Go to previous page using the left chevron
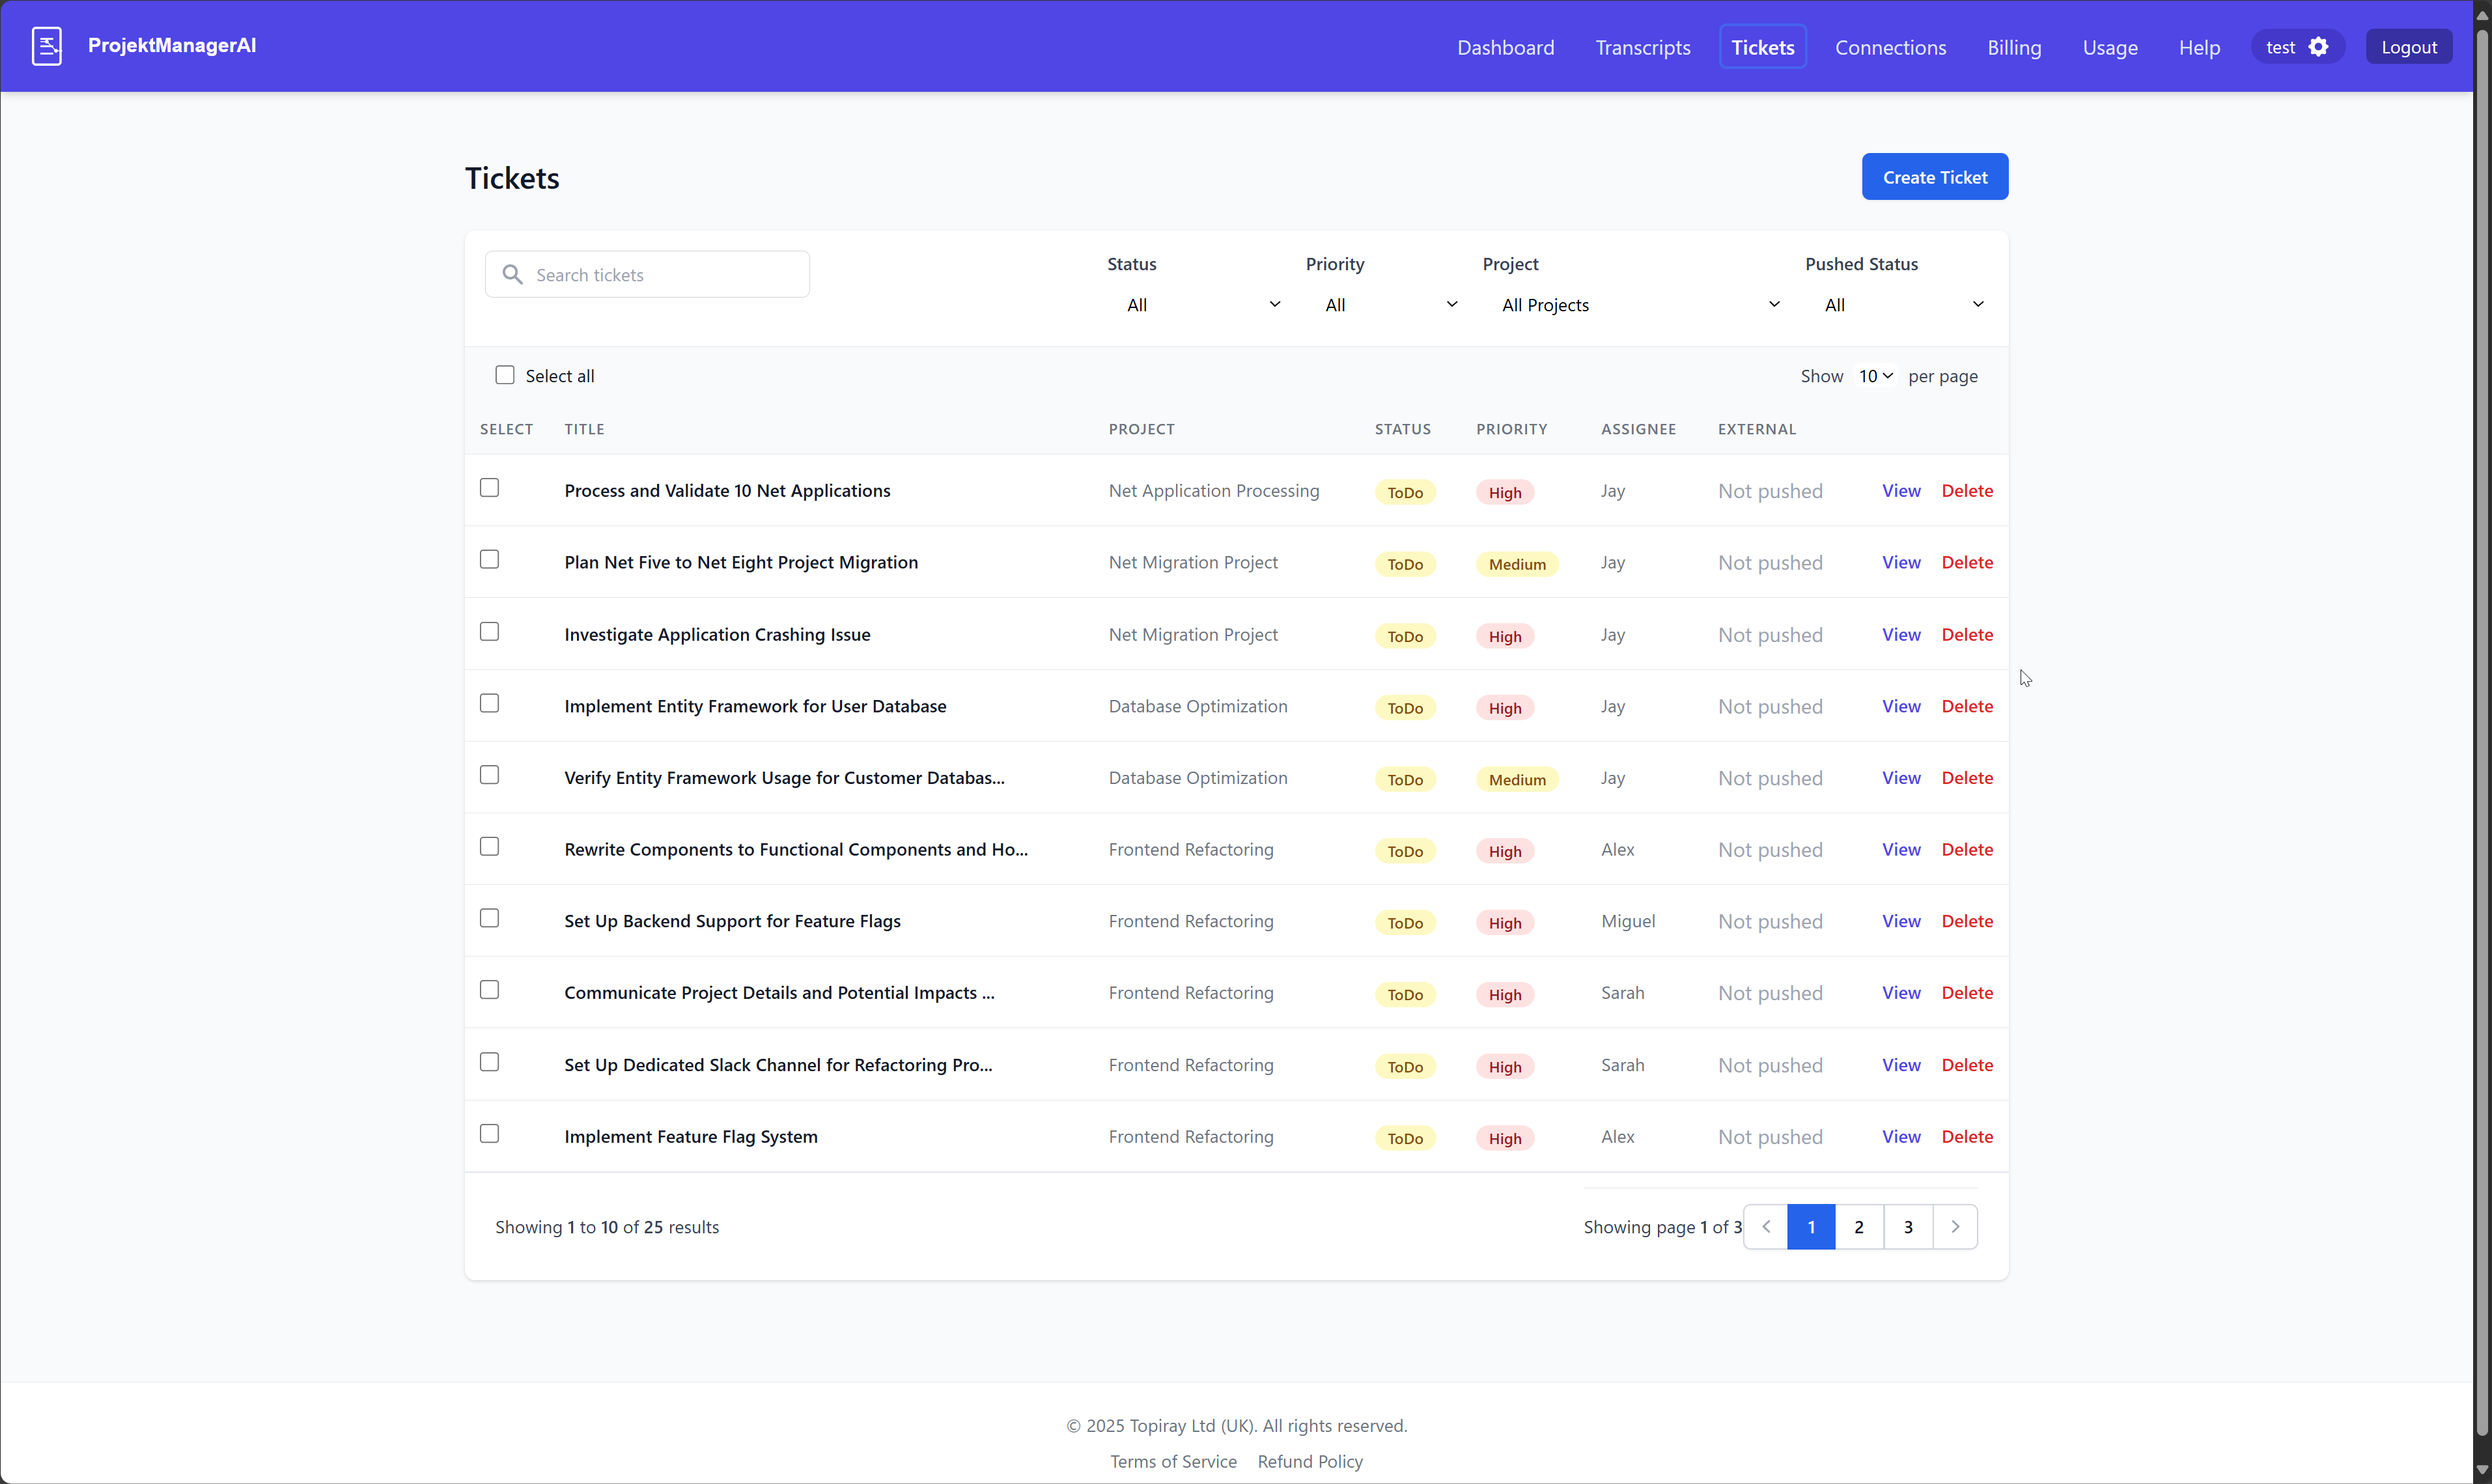 point(1766,1227)
